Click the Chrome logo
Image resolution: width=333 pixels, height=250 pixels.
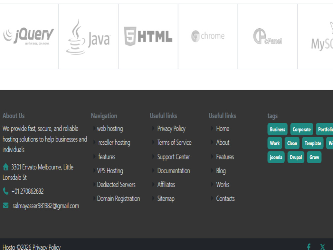pos(208,36)
